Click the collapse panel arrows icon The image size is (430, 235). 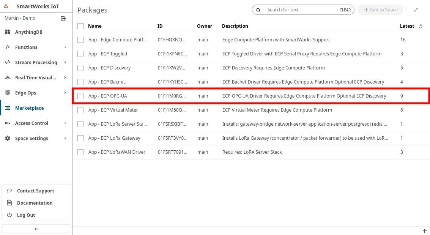[416, 10]
